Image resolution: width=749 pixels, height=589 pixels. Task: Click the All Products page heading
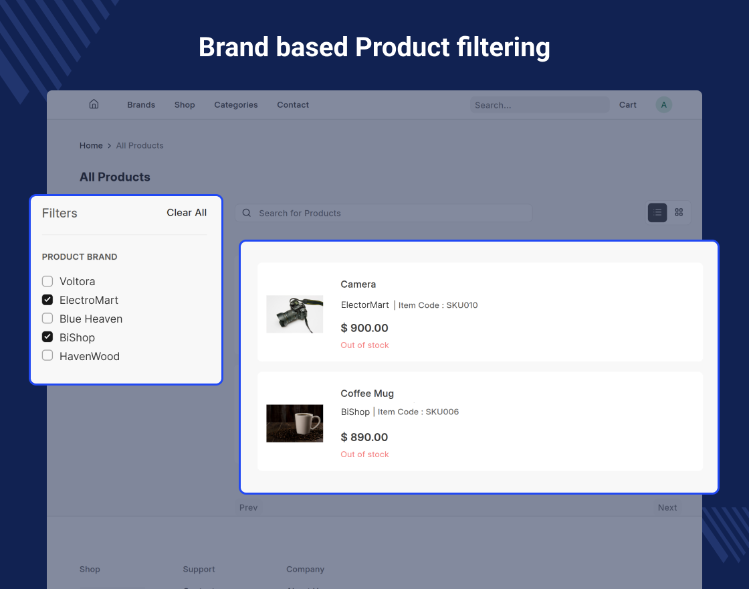click(114, 177)
